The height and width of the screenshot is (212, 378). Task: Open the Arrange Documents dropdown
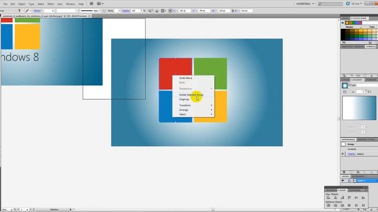coord(100,4)
